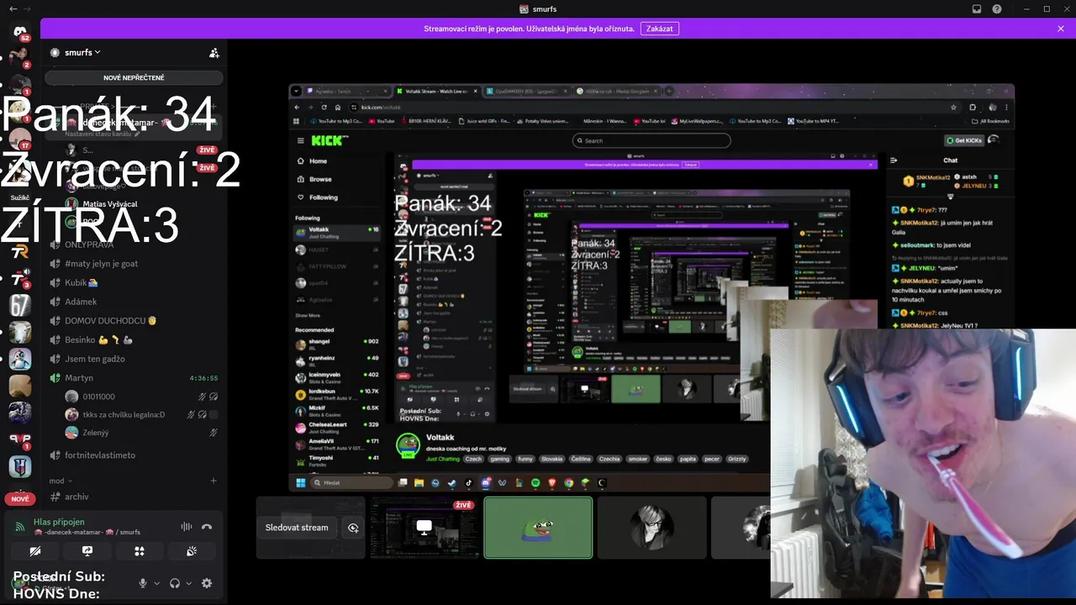
Task: Click Get KICKs button in stream
Action: tap(964, 140)
